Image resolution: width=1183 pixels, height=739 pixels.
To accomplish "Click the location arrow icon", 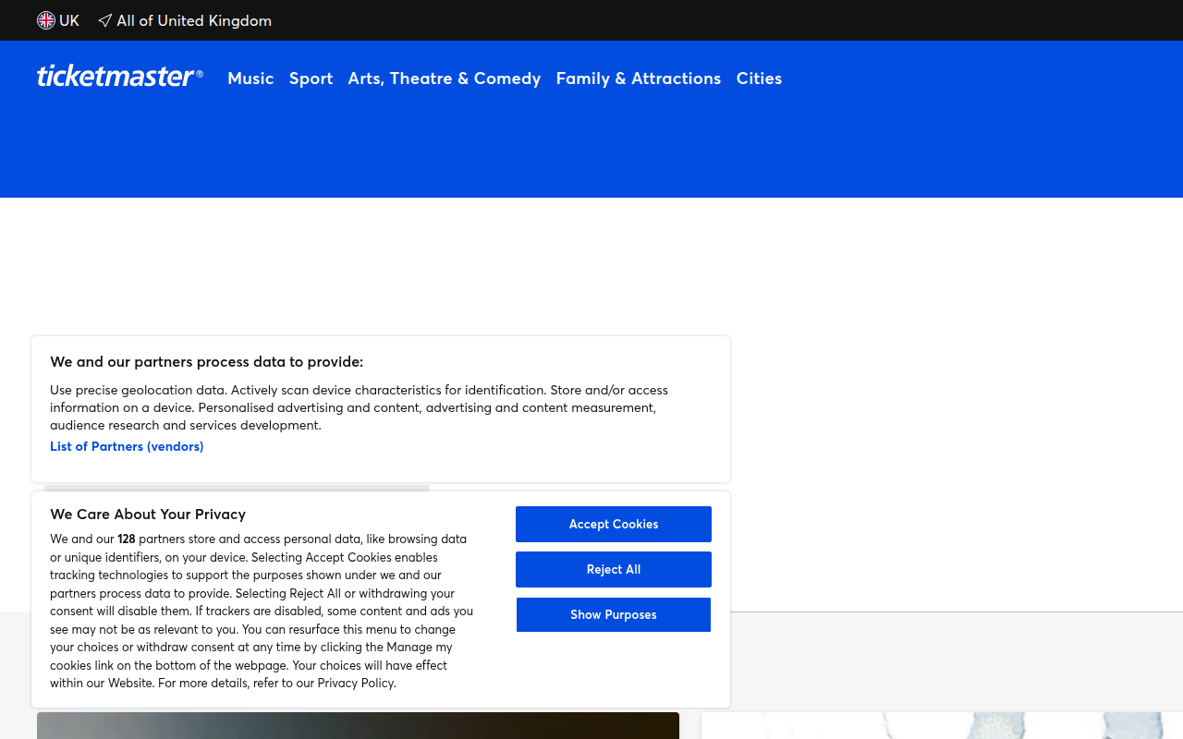I will [x=105, y=20].
